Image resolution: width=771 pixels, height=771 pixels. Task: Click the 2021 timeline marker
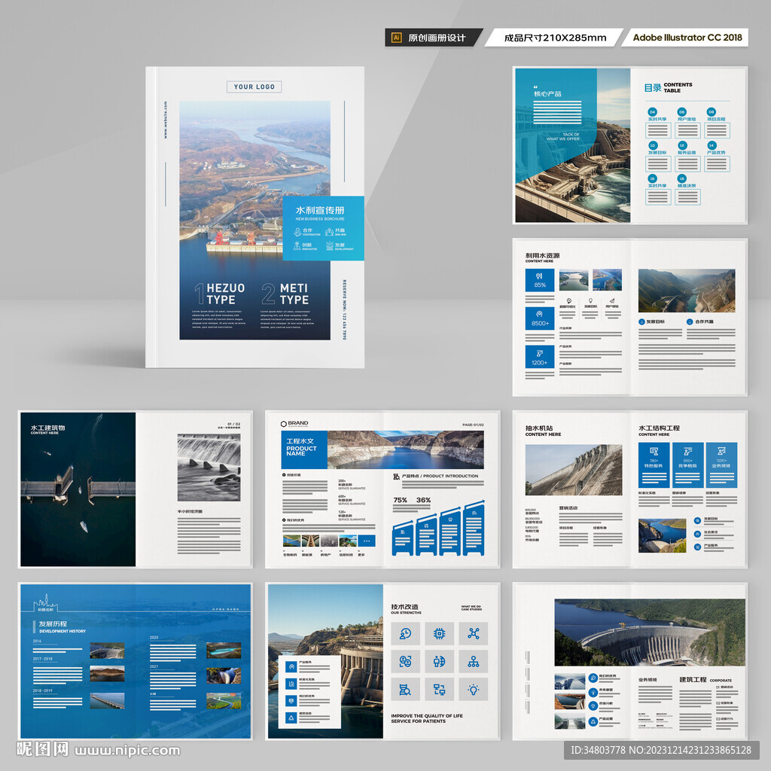coord(154,667)
